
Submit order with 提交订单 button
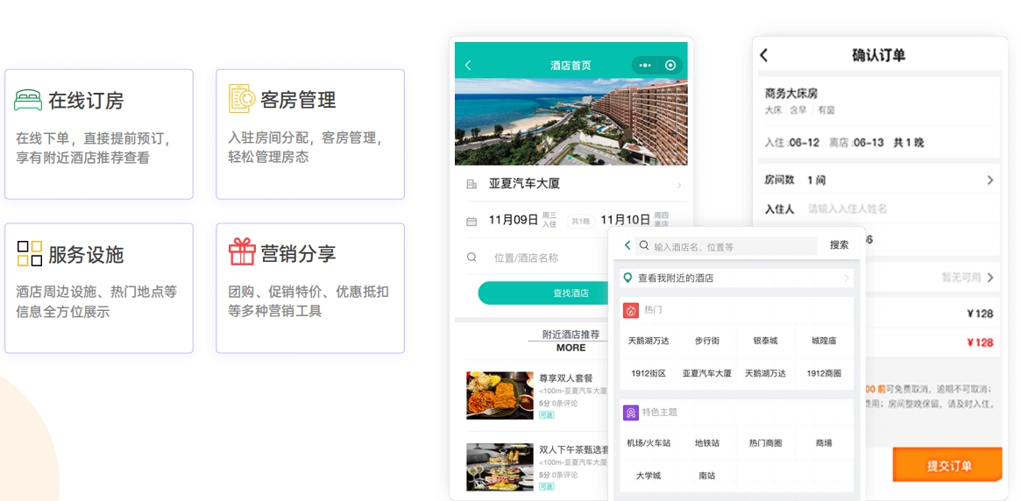pyautogui.click(x=949, y=466)
